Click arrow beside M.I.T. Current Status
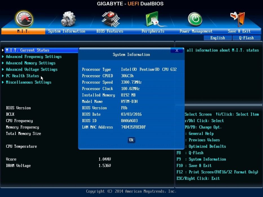Viewport: 263px width, 197px height. pos(3,50)
